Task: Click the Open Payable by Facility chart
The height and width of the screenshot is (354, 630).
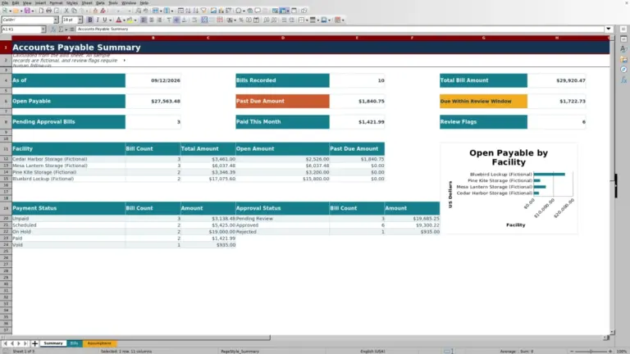Action: tap(509, 188)
